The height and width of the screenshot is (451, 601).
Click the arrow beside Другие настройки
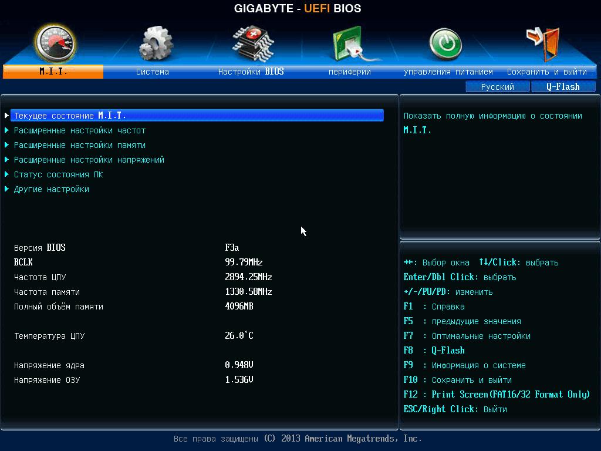pyautogui.click(x=6, y=189)
